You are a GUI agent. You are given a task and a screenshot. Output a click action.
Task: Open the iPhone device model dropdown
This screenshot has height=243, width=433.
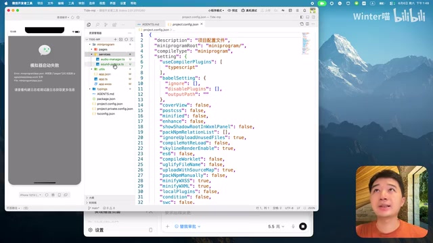coord(30,195)
